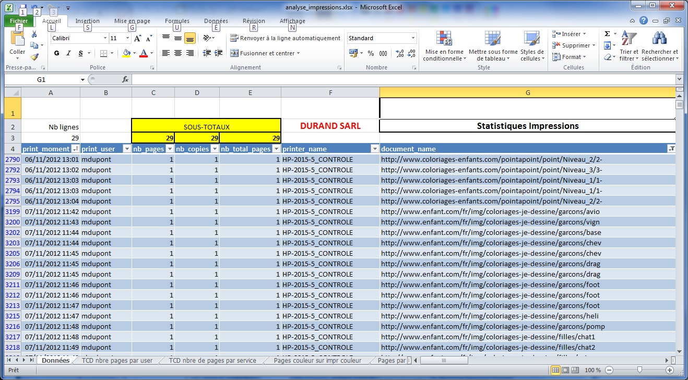Image resolution: width=688 pixels, height=380 pixels.
Task: Apply the yellow fill color bucket
Action: point(126,53)
